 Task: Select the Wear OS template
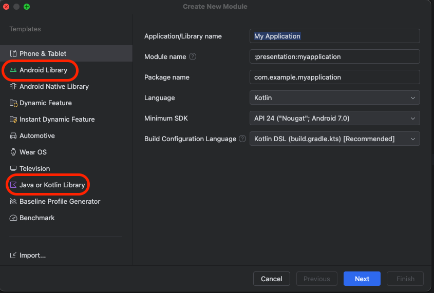[x=66, y=152]
